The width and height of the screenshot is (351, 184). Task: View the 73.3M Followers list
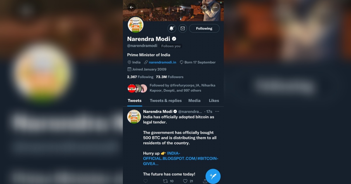click(170, 77)
